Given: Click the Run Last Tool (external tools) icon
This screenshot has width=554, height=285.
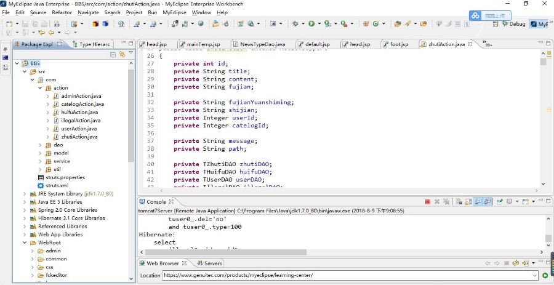Looking at the screenshot, I should pos(343,23).
